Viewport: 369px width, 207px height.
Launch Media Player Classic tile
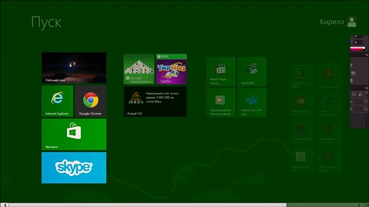click(x=221, y=72)
